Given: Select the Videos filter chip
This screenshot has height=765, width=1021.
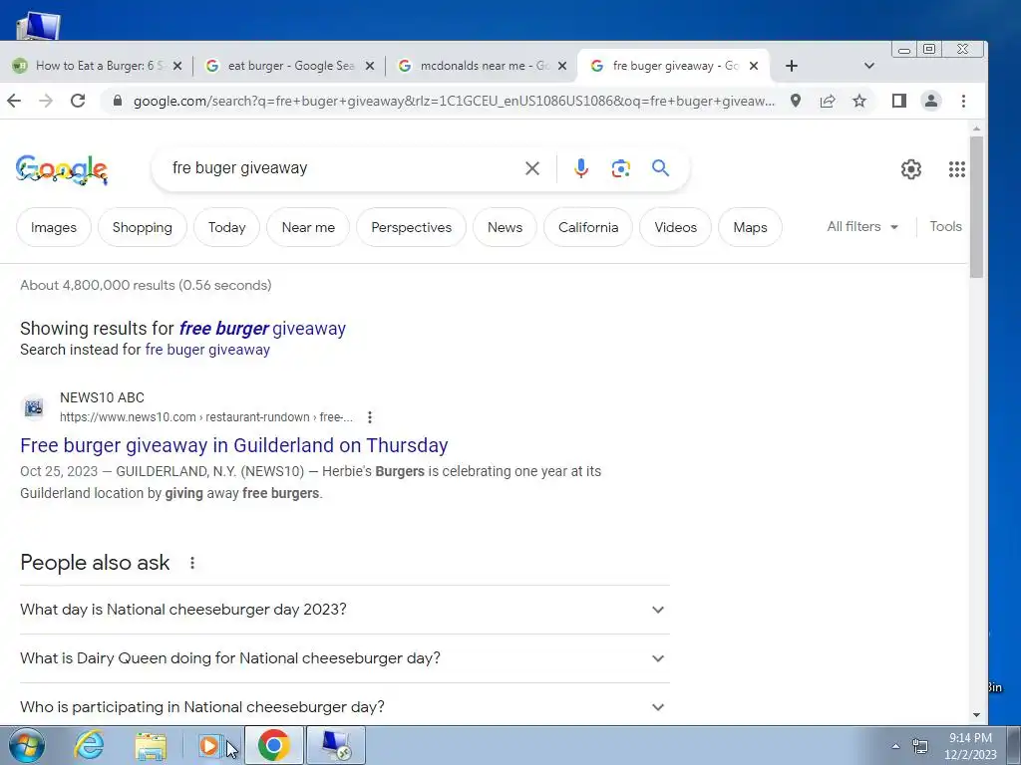Looking at the screenshot, I should coord(675,227).
